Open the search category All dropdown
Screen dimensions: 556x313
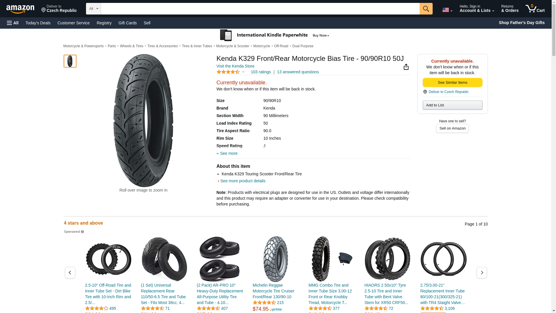pos(93,9)
